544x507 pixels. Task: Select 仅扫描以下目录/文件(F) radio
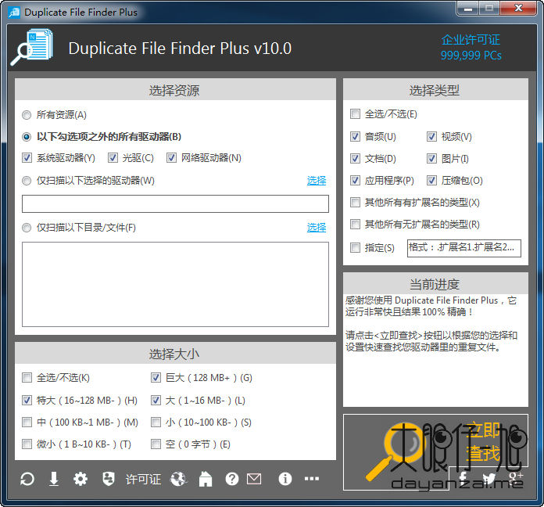(27, 228)
